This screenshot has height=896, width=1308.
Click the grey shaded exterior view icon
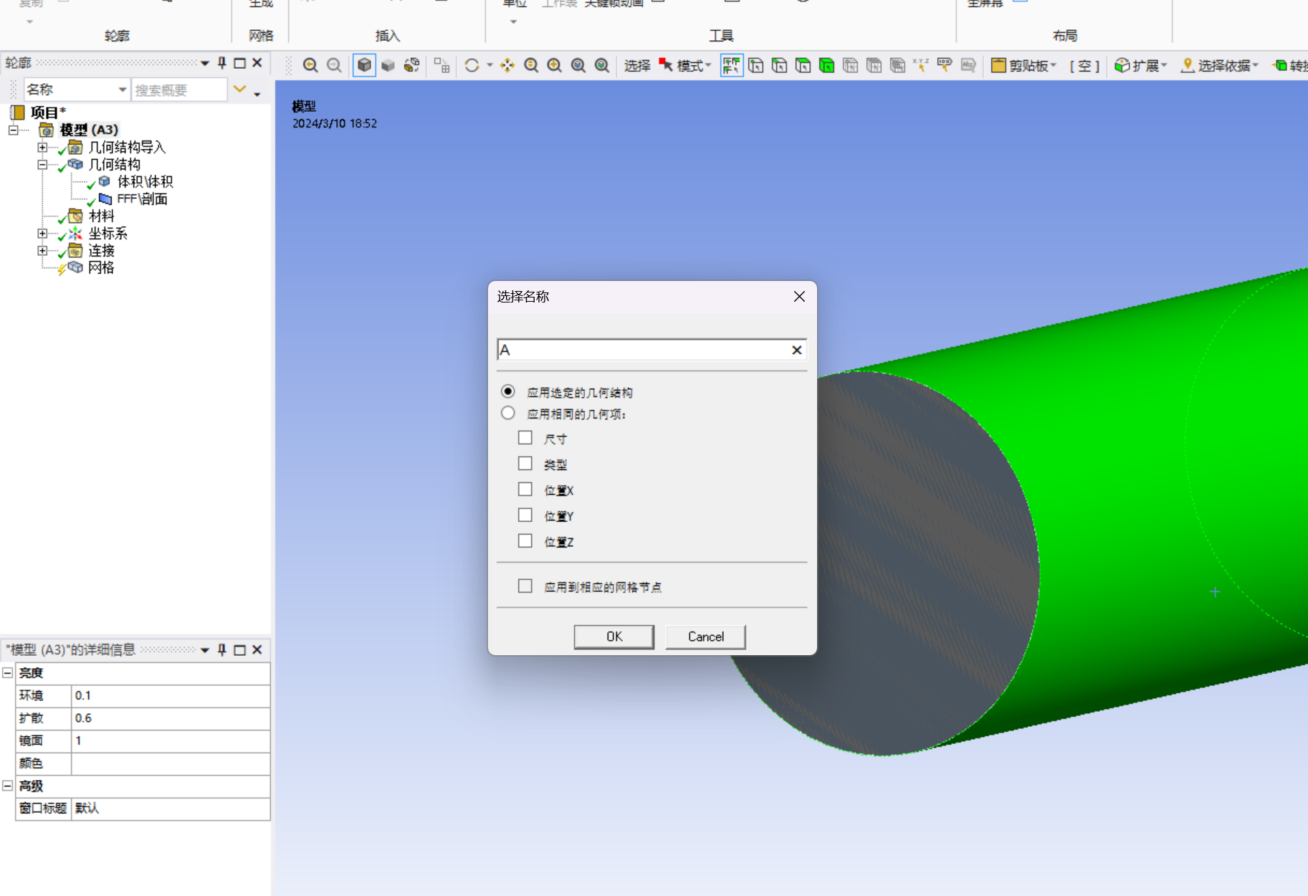pos(388,65)
